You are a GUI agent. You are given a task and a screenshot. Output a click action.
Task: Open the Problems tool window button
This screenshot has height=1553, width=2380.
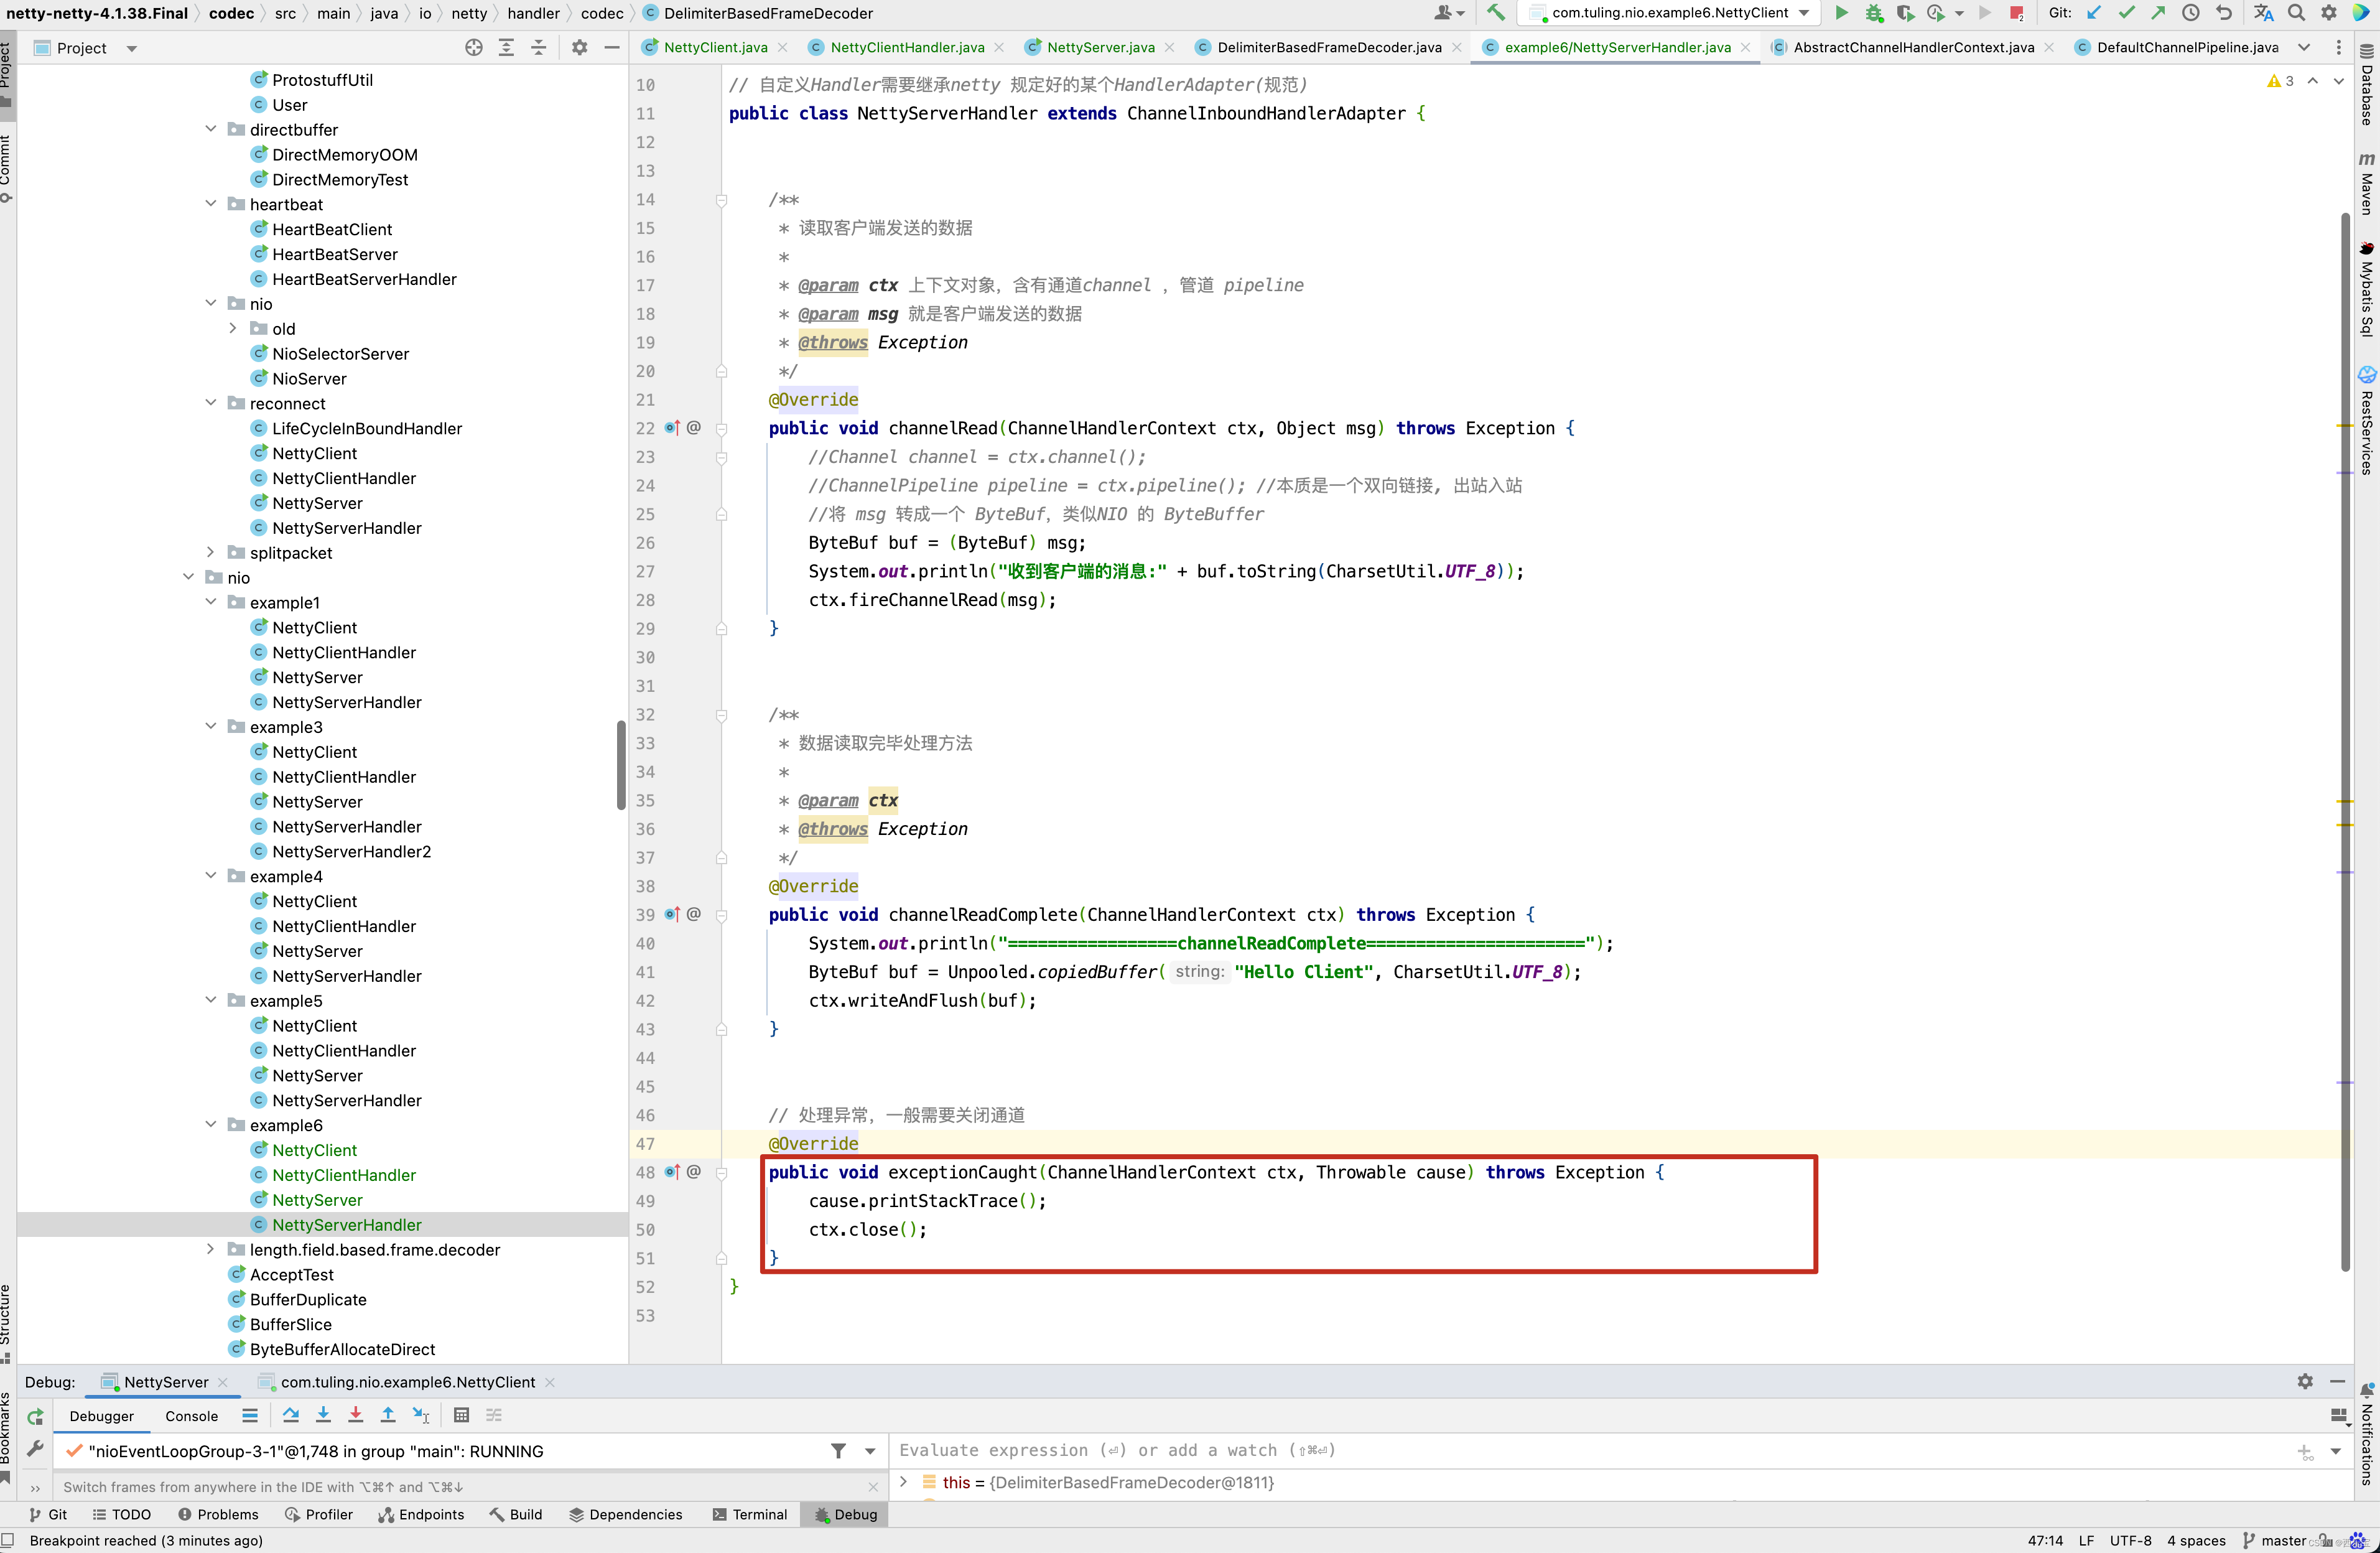pos(218,1514)
